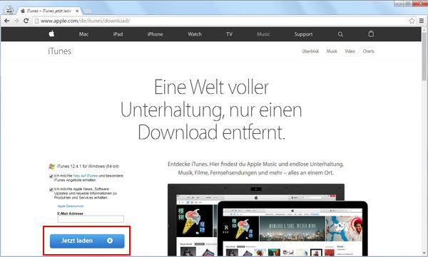Open the Watch menu item

(195, 34)
